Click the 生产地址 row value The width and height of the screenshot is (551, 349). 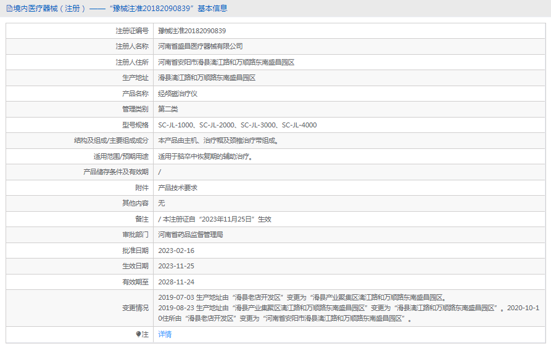[207, 78]
